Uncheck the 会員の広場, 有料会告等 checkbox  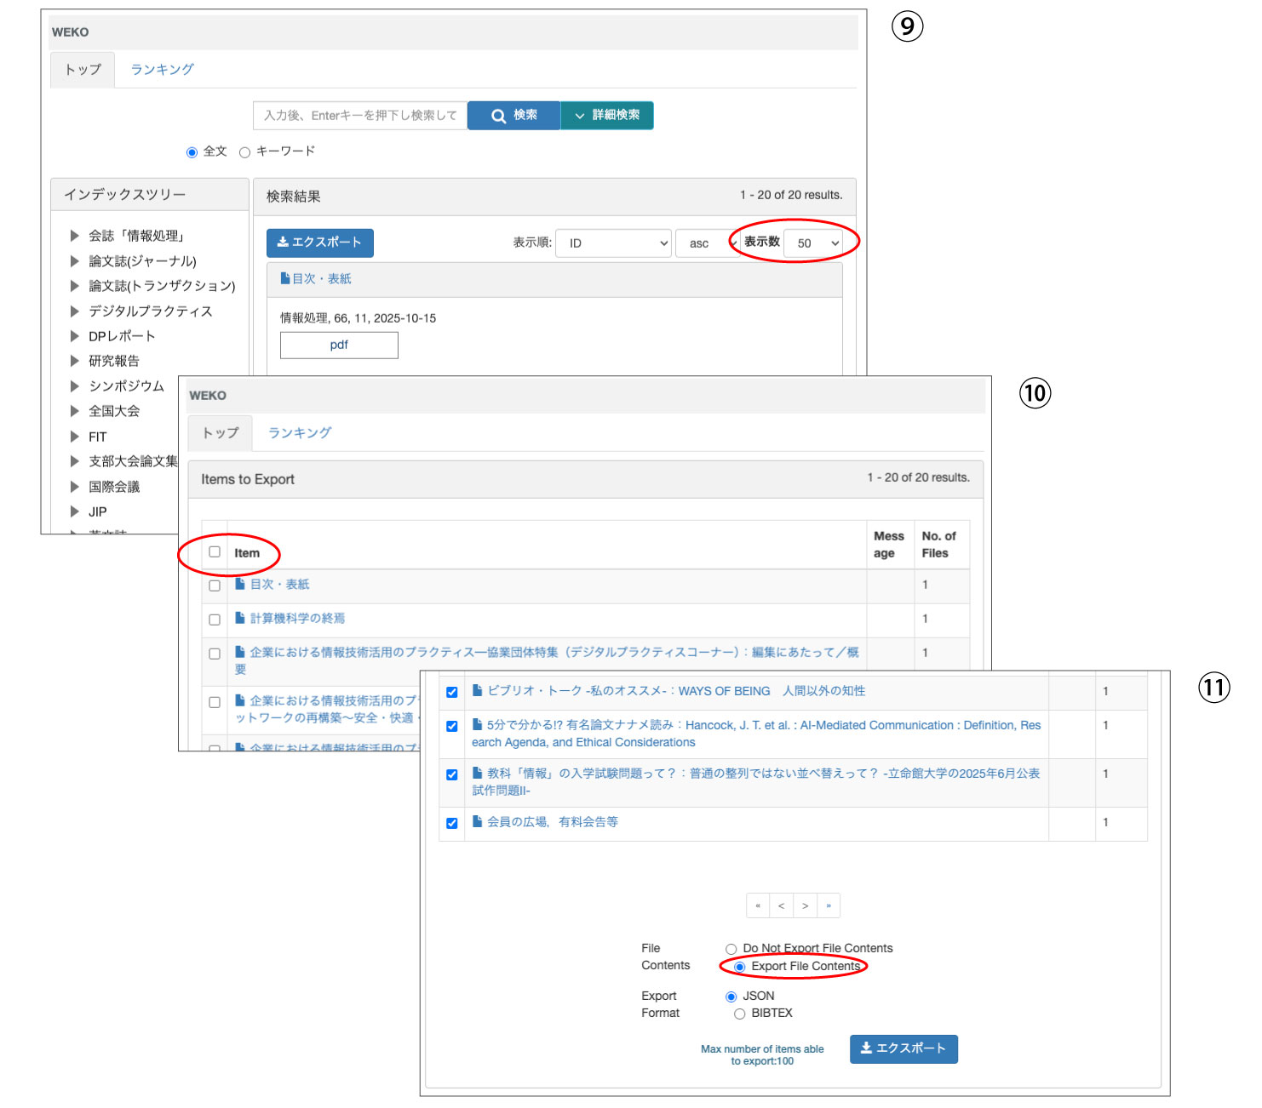click(452, 823)
